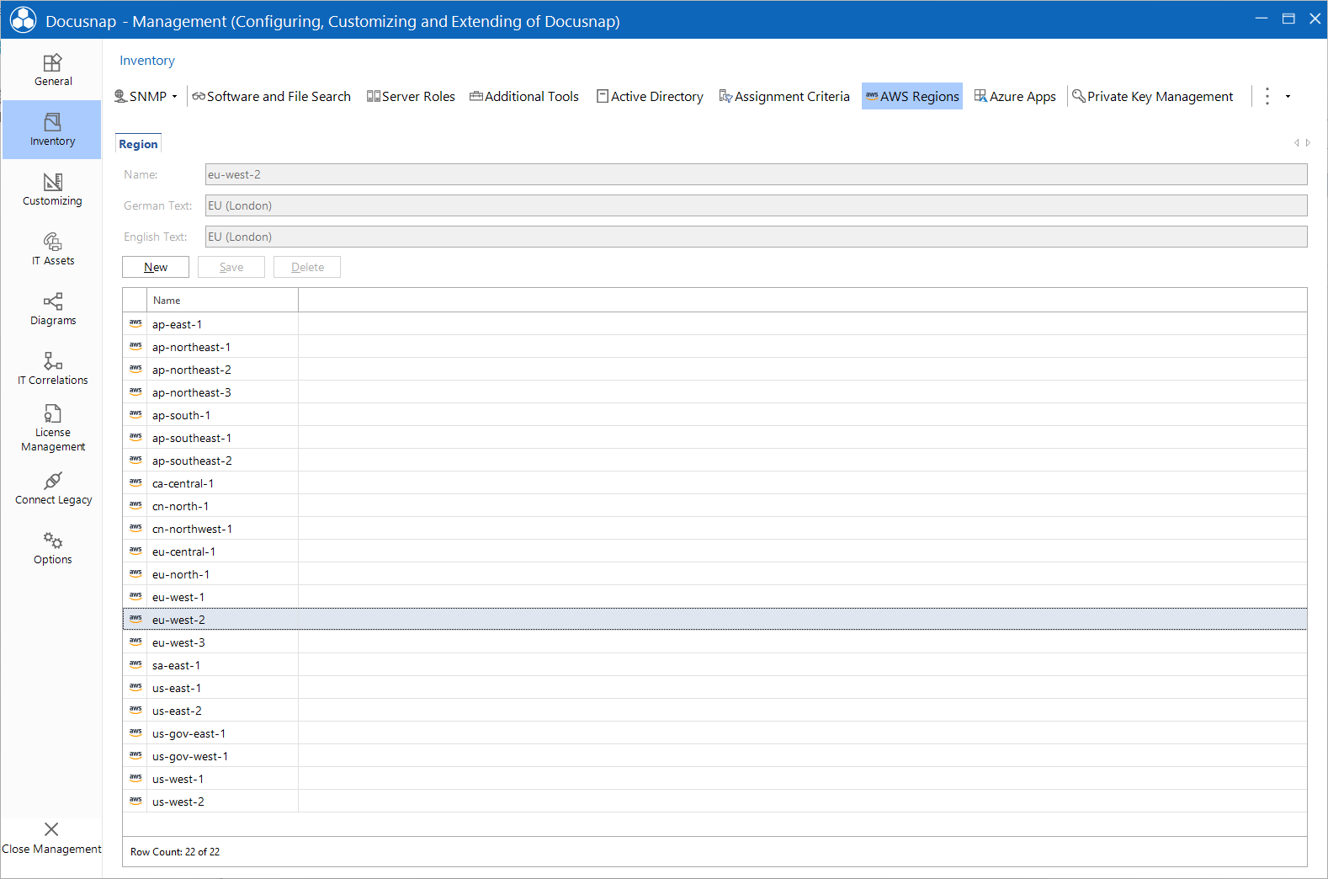Open License Management section

coord(52,429)
